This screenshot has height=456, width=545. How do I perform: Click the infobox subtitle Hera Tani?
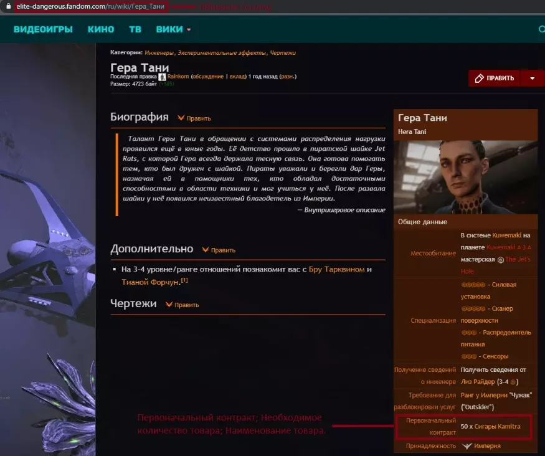pyautogui.click(x=412, y=131)
